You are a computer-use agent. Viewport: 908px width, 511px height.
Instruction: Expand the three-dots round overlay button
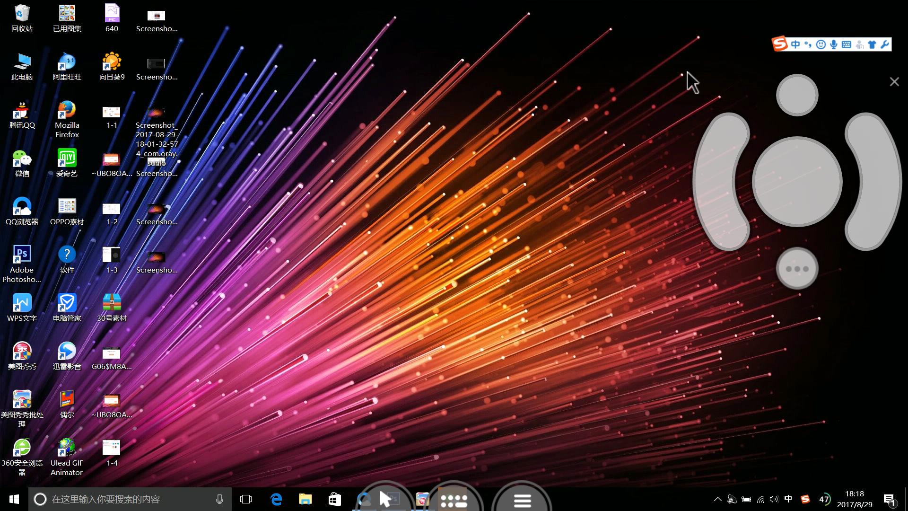coord(797,269)
